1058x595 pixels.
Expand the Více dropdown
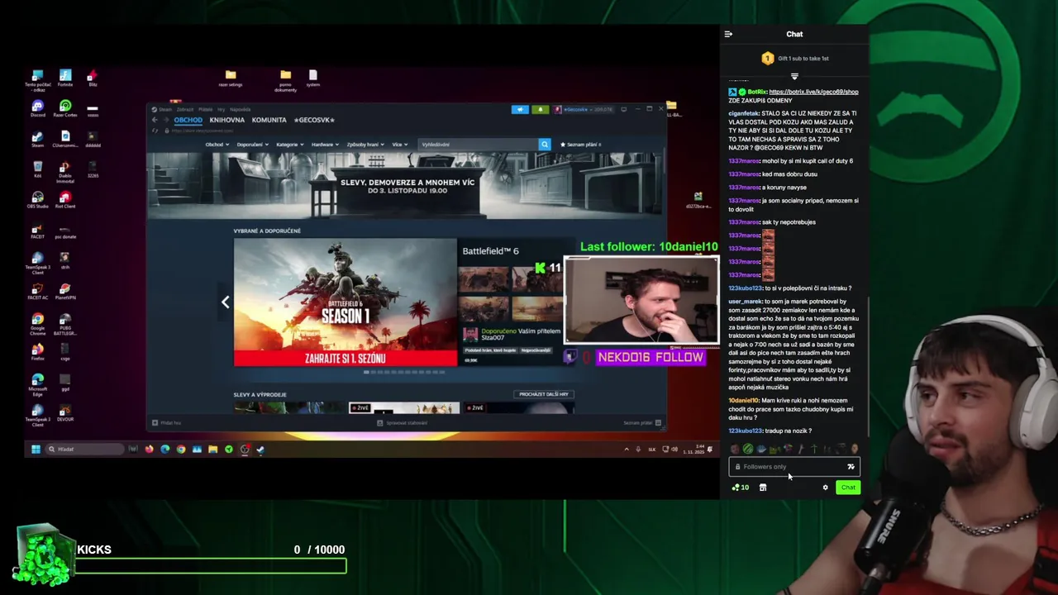tap(400, 145)
